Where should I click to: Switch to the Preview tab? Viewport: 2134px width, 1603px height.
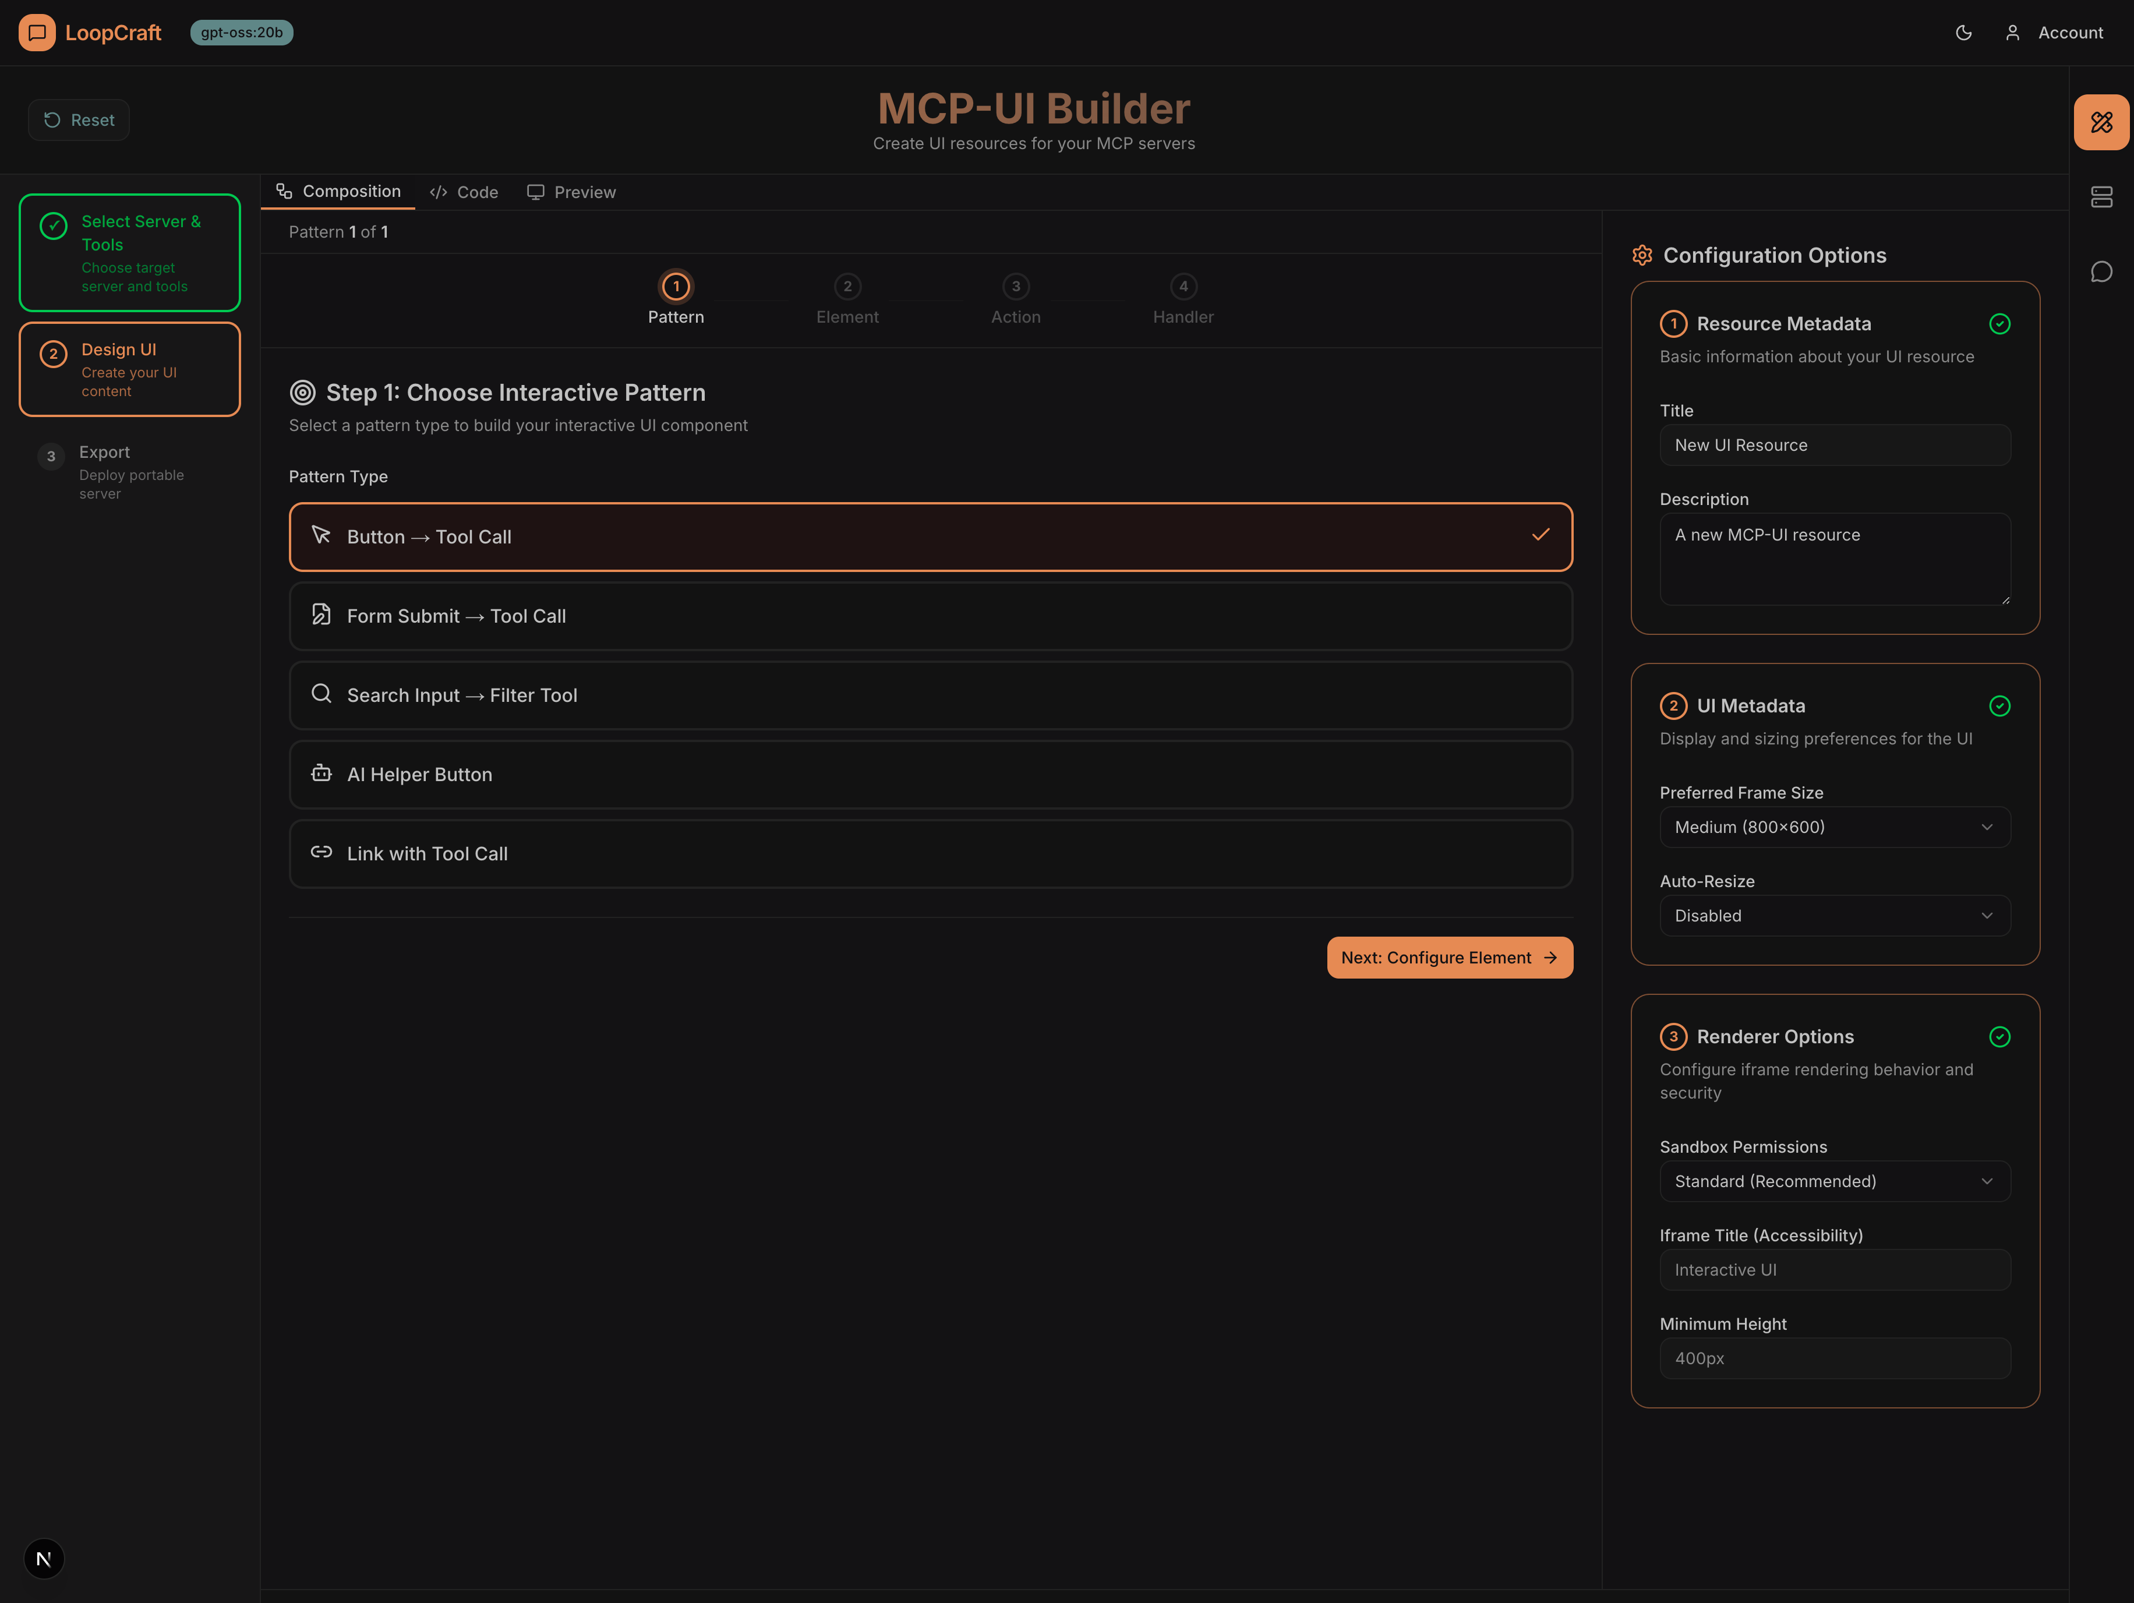pyautogui.click(x=571, y=192)
